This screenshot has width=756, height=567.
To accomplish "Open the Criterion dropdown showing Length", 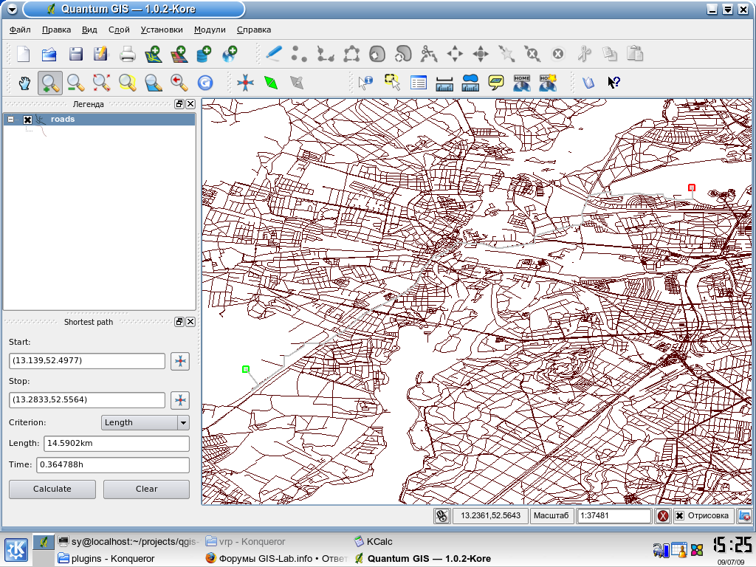I will [145, 422].
